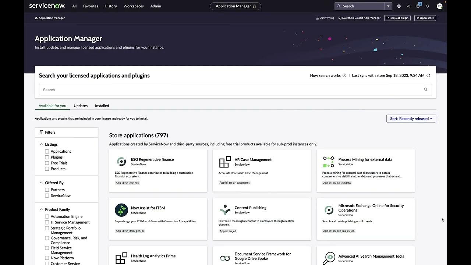Click the Document Service Framework app icon
Viewport: 471px width, 265px height.
click(225, 258)
